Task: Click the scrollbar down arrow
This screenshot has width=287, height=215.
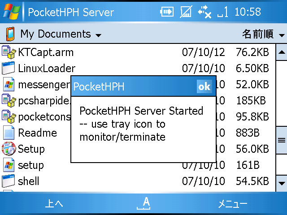Action: [282, 183]
